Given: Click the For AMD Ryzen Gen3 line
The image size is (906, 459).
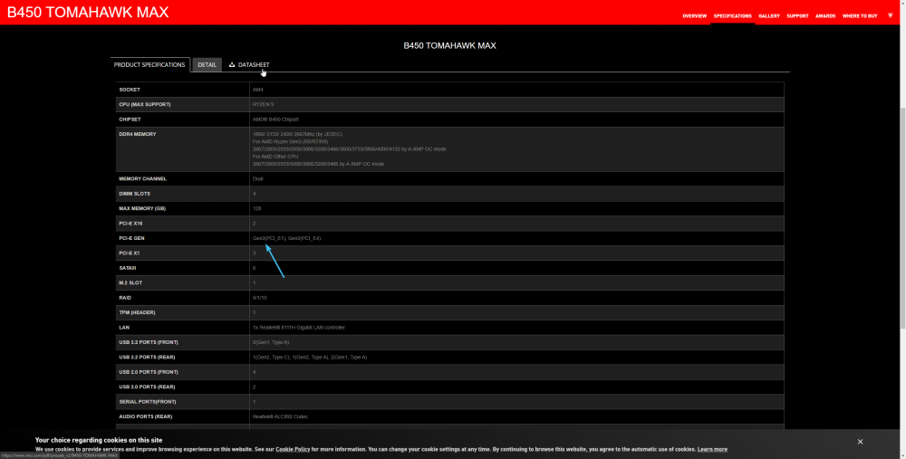Looking at the screenshot, I should 290,141.
